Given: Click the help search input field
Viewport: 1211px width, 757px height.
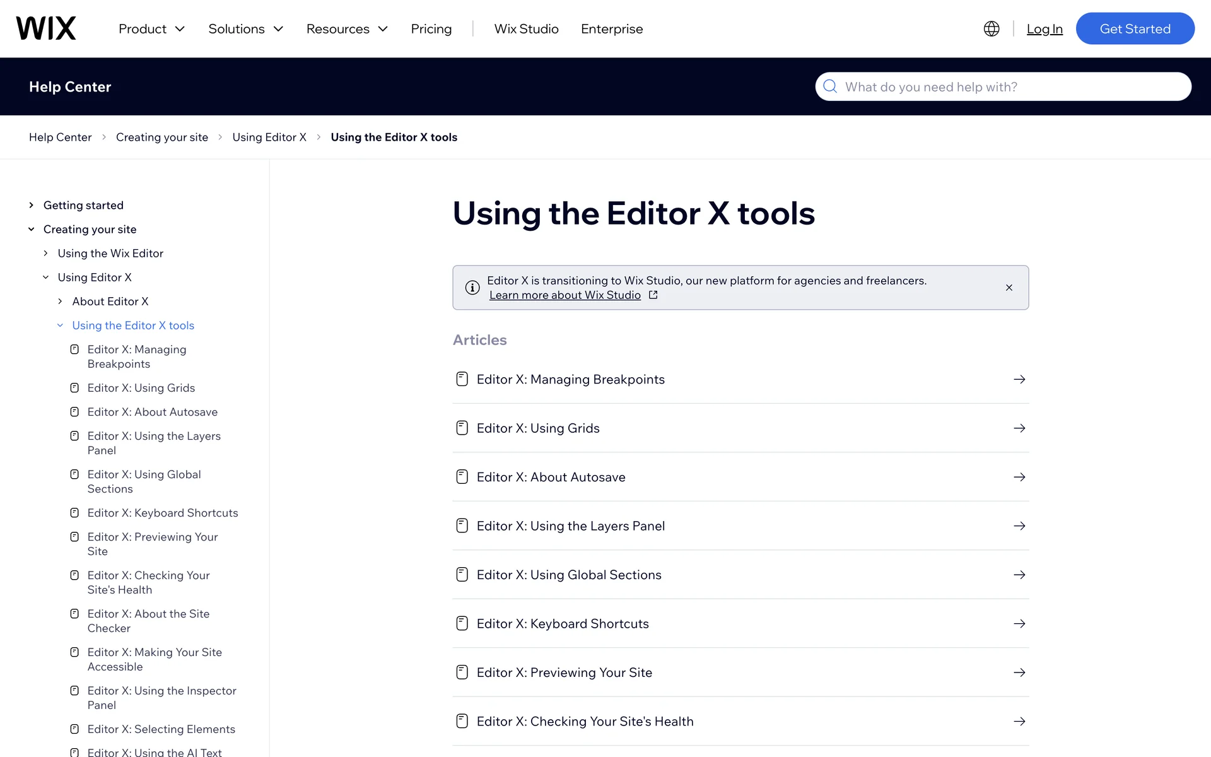Looking at the screenshot, I should pyautogui.click(x=1009, y=87).
